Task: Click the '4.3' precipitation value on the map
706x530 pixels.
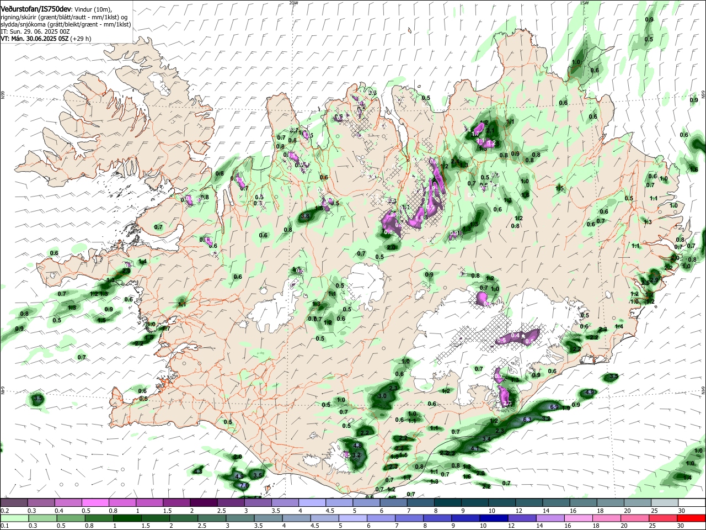Action: [198, 471]
